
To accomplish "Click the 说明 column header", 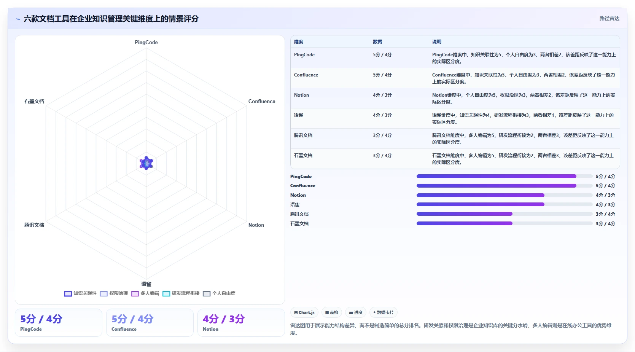I will pos(437,42).
